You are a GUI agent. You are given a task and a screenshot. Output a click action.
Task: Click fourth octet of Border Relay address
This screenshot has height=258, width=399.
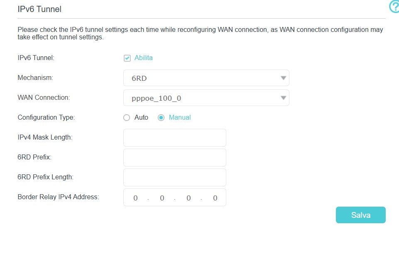215,198
